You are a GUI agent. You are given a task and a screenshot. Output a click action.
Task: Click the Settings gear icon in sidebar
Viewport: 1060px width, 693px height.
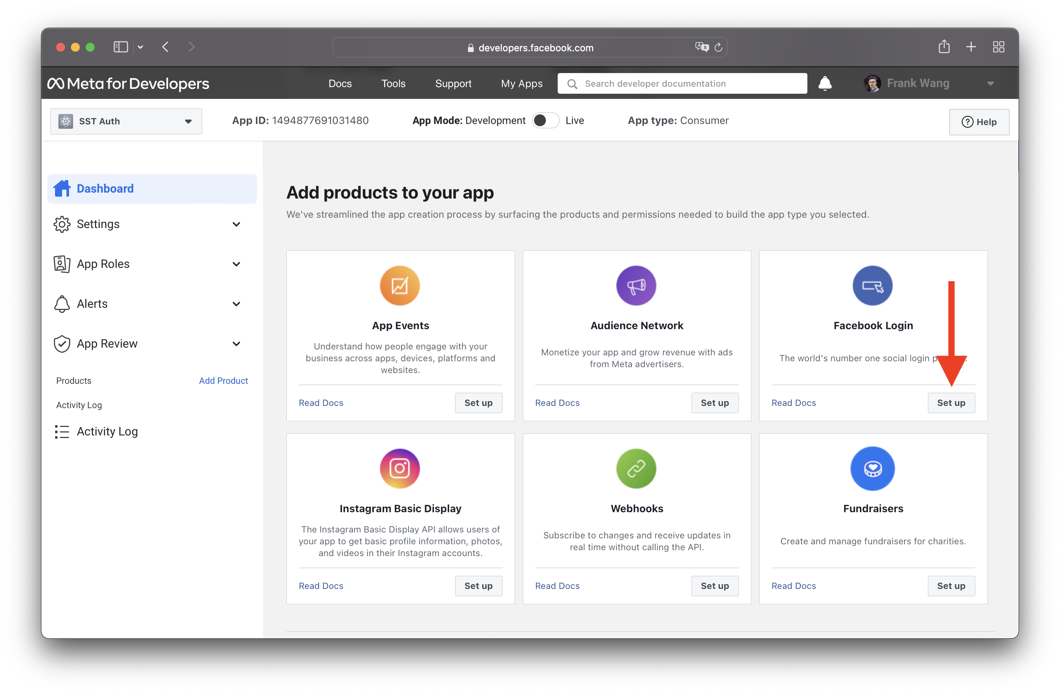click(62, 224)
